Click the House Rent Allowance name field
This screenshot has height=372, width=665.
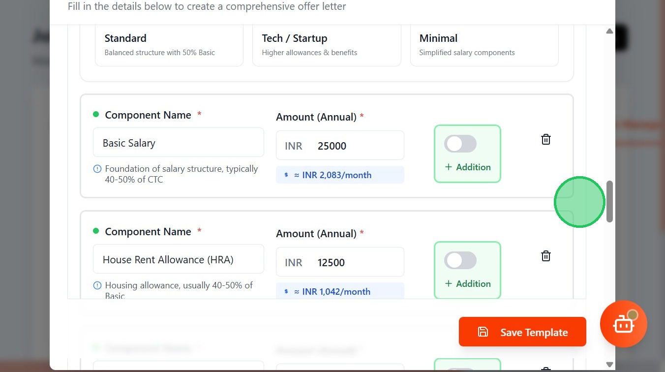tap(178, 259)
